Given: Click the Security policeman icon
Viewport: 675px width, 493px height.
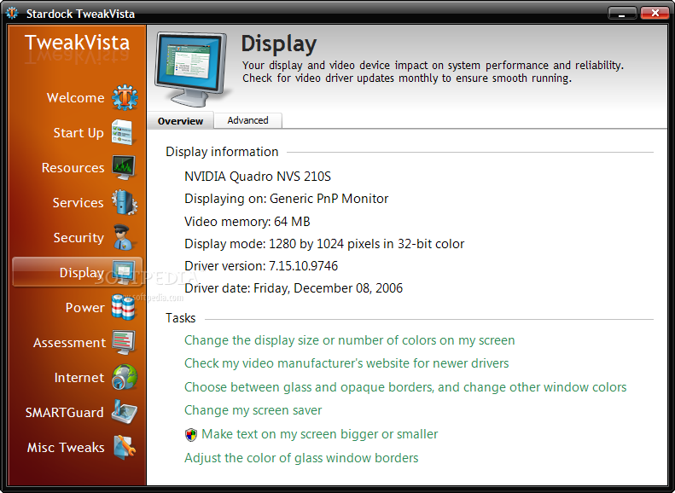Looking at the screenshot, I should point(124,237).
